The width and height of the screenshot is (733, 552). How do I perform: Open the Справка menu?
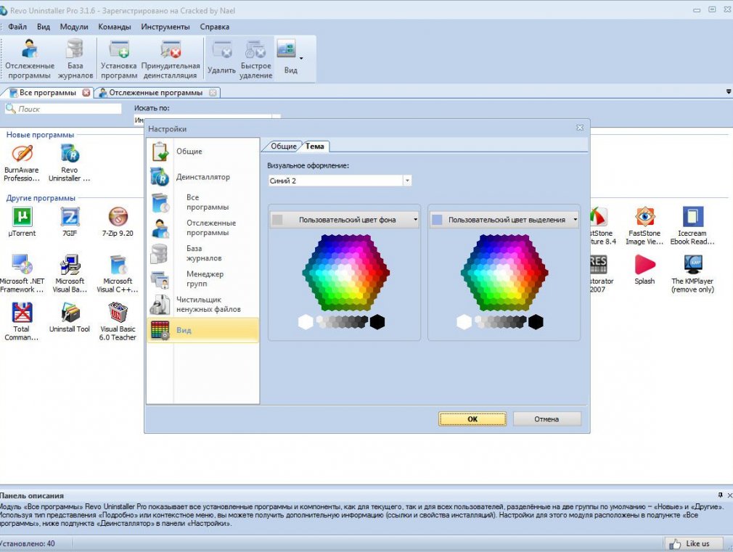click(215, 27)
